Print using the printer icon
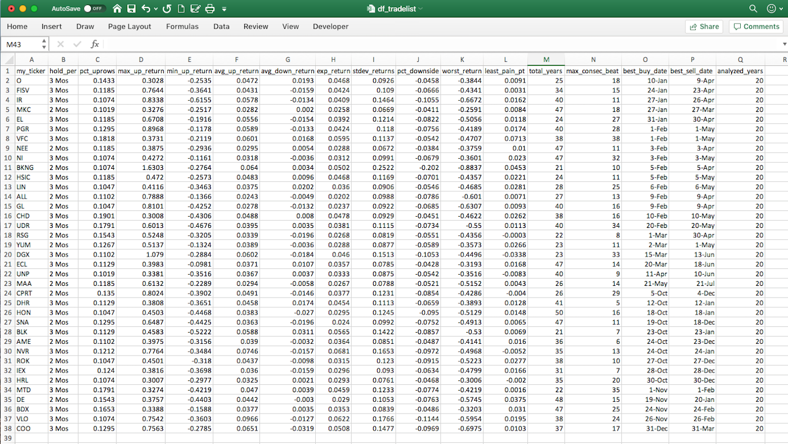 (x=210, y=9)
